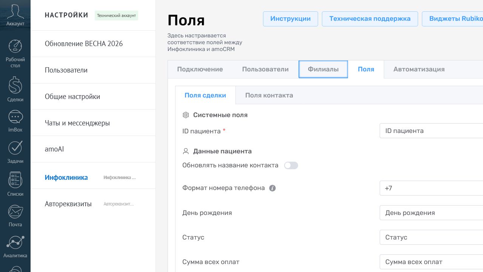This screenshot has width=483, height=272.
Task: Open День рождения field dropdown
Action: (x=431, y=213)
